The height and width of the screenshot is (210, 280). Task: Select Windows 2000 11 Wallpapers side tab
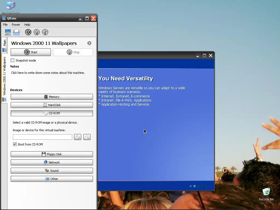[4, 78]
